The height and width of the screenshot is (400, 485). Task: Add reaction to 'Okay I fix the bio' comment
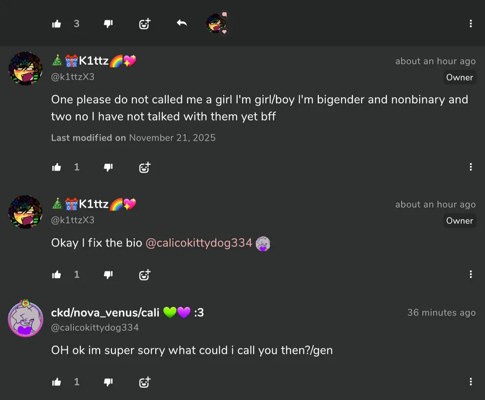[x=144, y=275]
